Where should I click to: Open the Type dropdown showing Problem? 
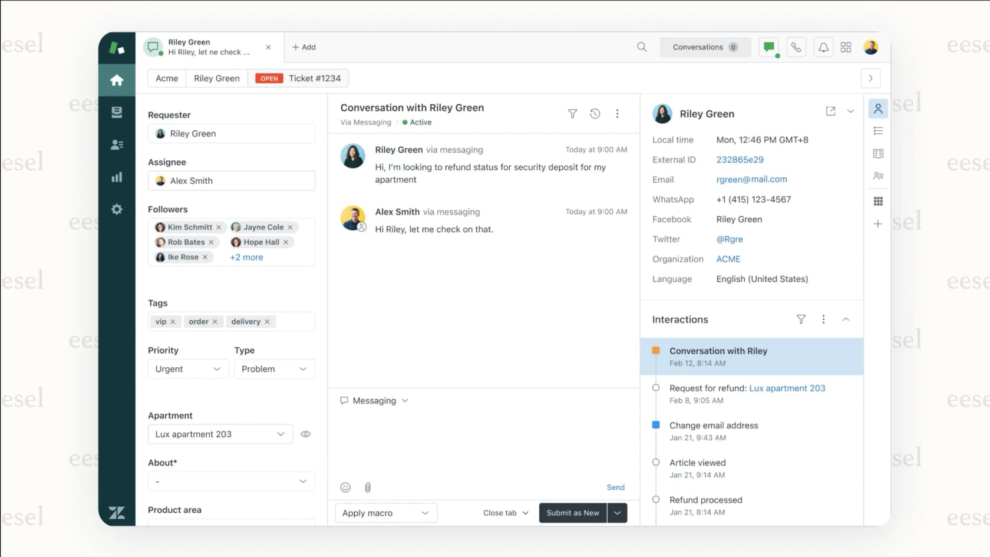coord(275,369)
